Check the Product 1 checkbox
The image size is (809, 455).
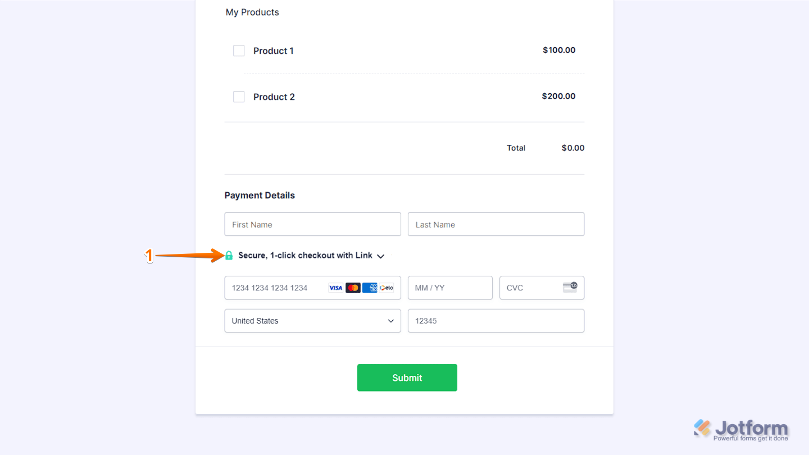click(239, 51)
